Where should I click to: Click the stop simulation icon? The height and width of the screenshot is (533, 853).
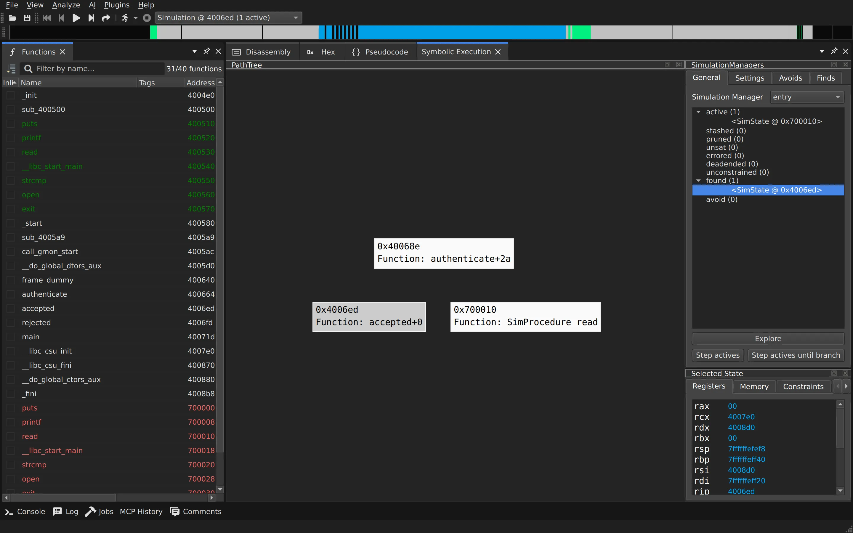(147, 18)
